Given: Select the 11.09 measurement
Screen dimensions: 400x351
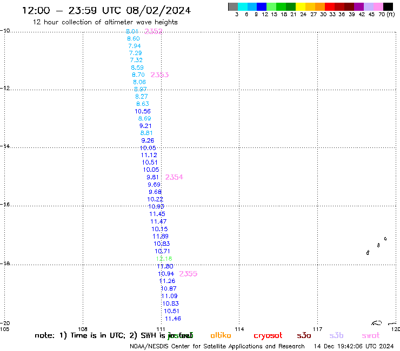Looking at the screenshot, I should [169, 296].
